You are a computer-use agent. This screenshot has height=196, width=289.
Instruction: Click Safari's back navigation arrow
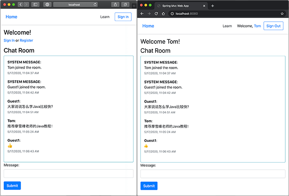click(20, 4)
